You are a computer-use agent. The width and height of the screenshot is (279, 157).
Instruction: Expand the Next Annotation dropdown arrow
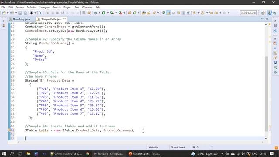click(x=199, y=13)
